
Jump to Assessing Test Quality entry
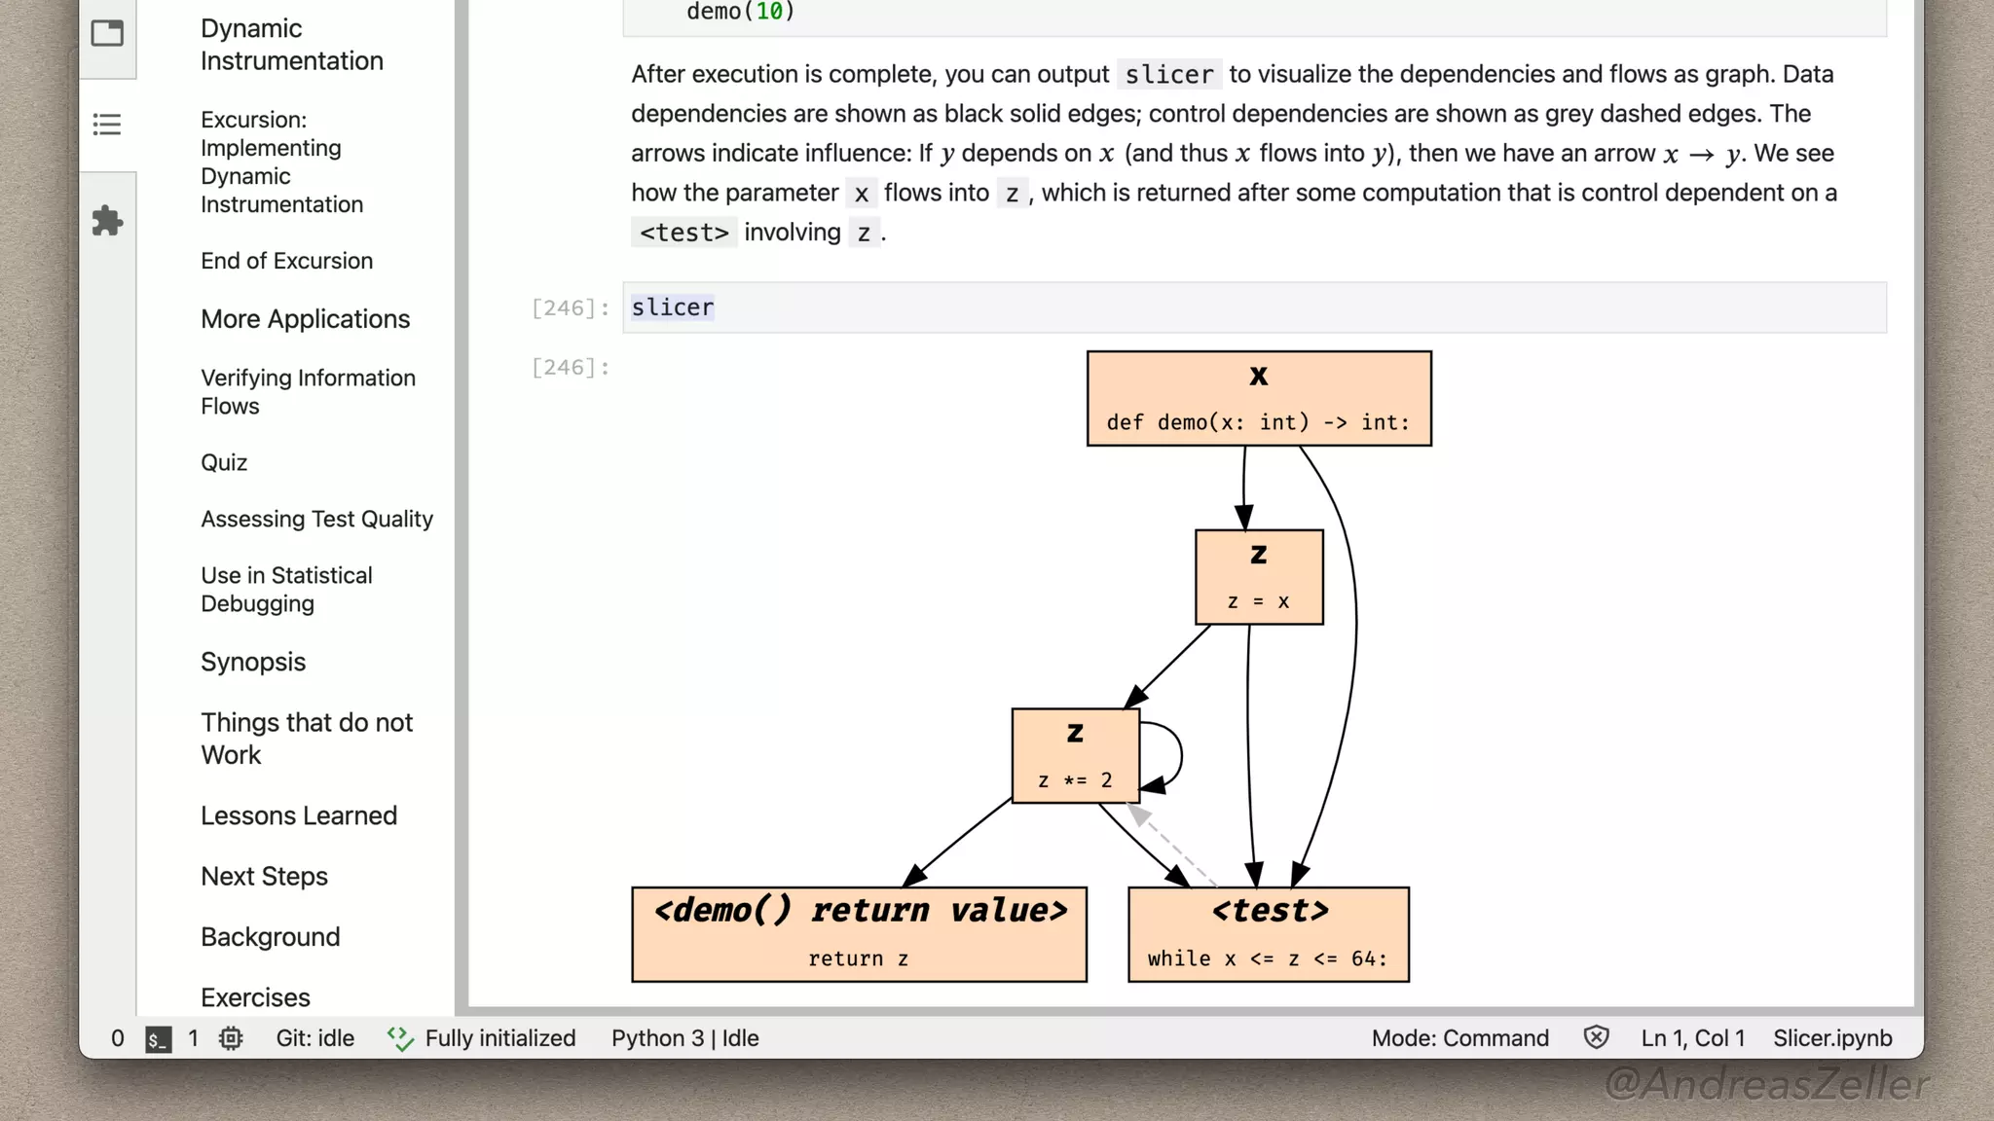tap(316, 519)
